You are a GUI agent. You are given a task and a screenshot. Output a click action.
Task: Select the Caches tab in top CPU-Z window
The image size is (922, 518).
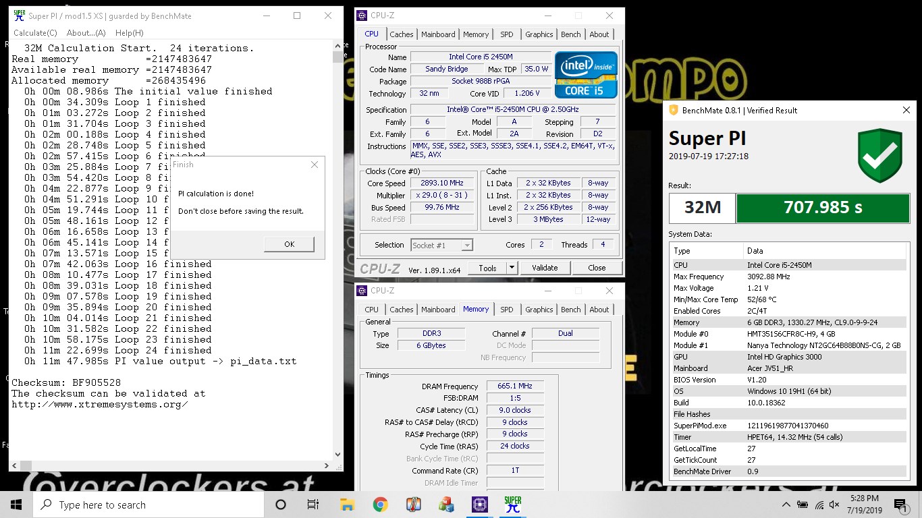click(x=402, y=34)
